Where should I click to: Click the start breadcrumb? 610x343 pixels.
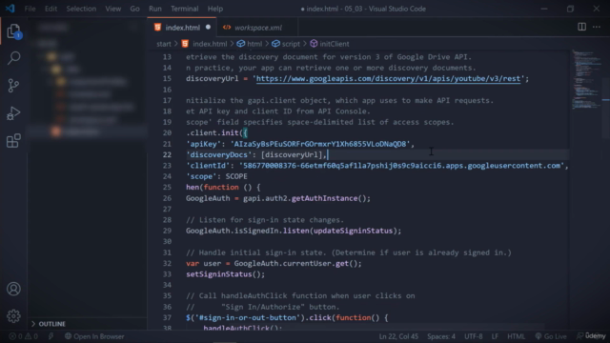(163, 44)
